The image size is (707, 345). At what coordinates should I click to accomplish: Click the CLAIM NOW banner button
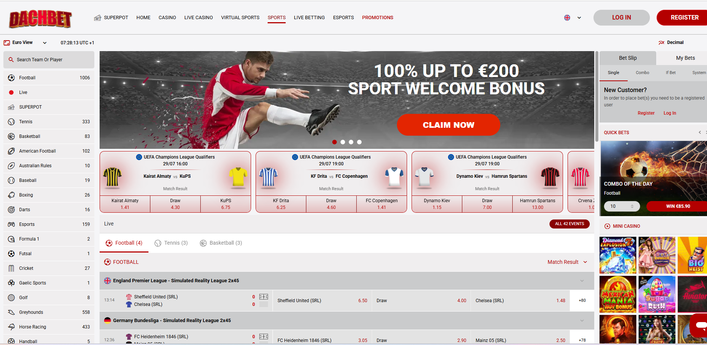click(x=448, y=125)
